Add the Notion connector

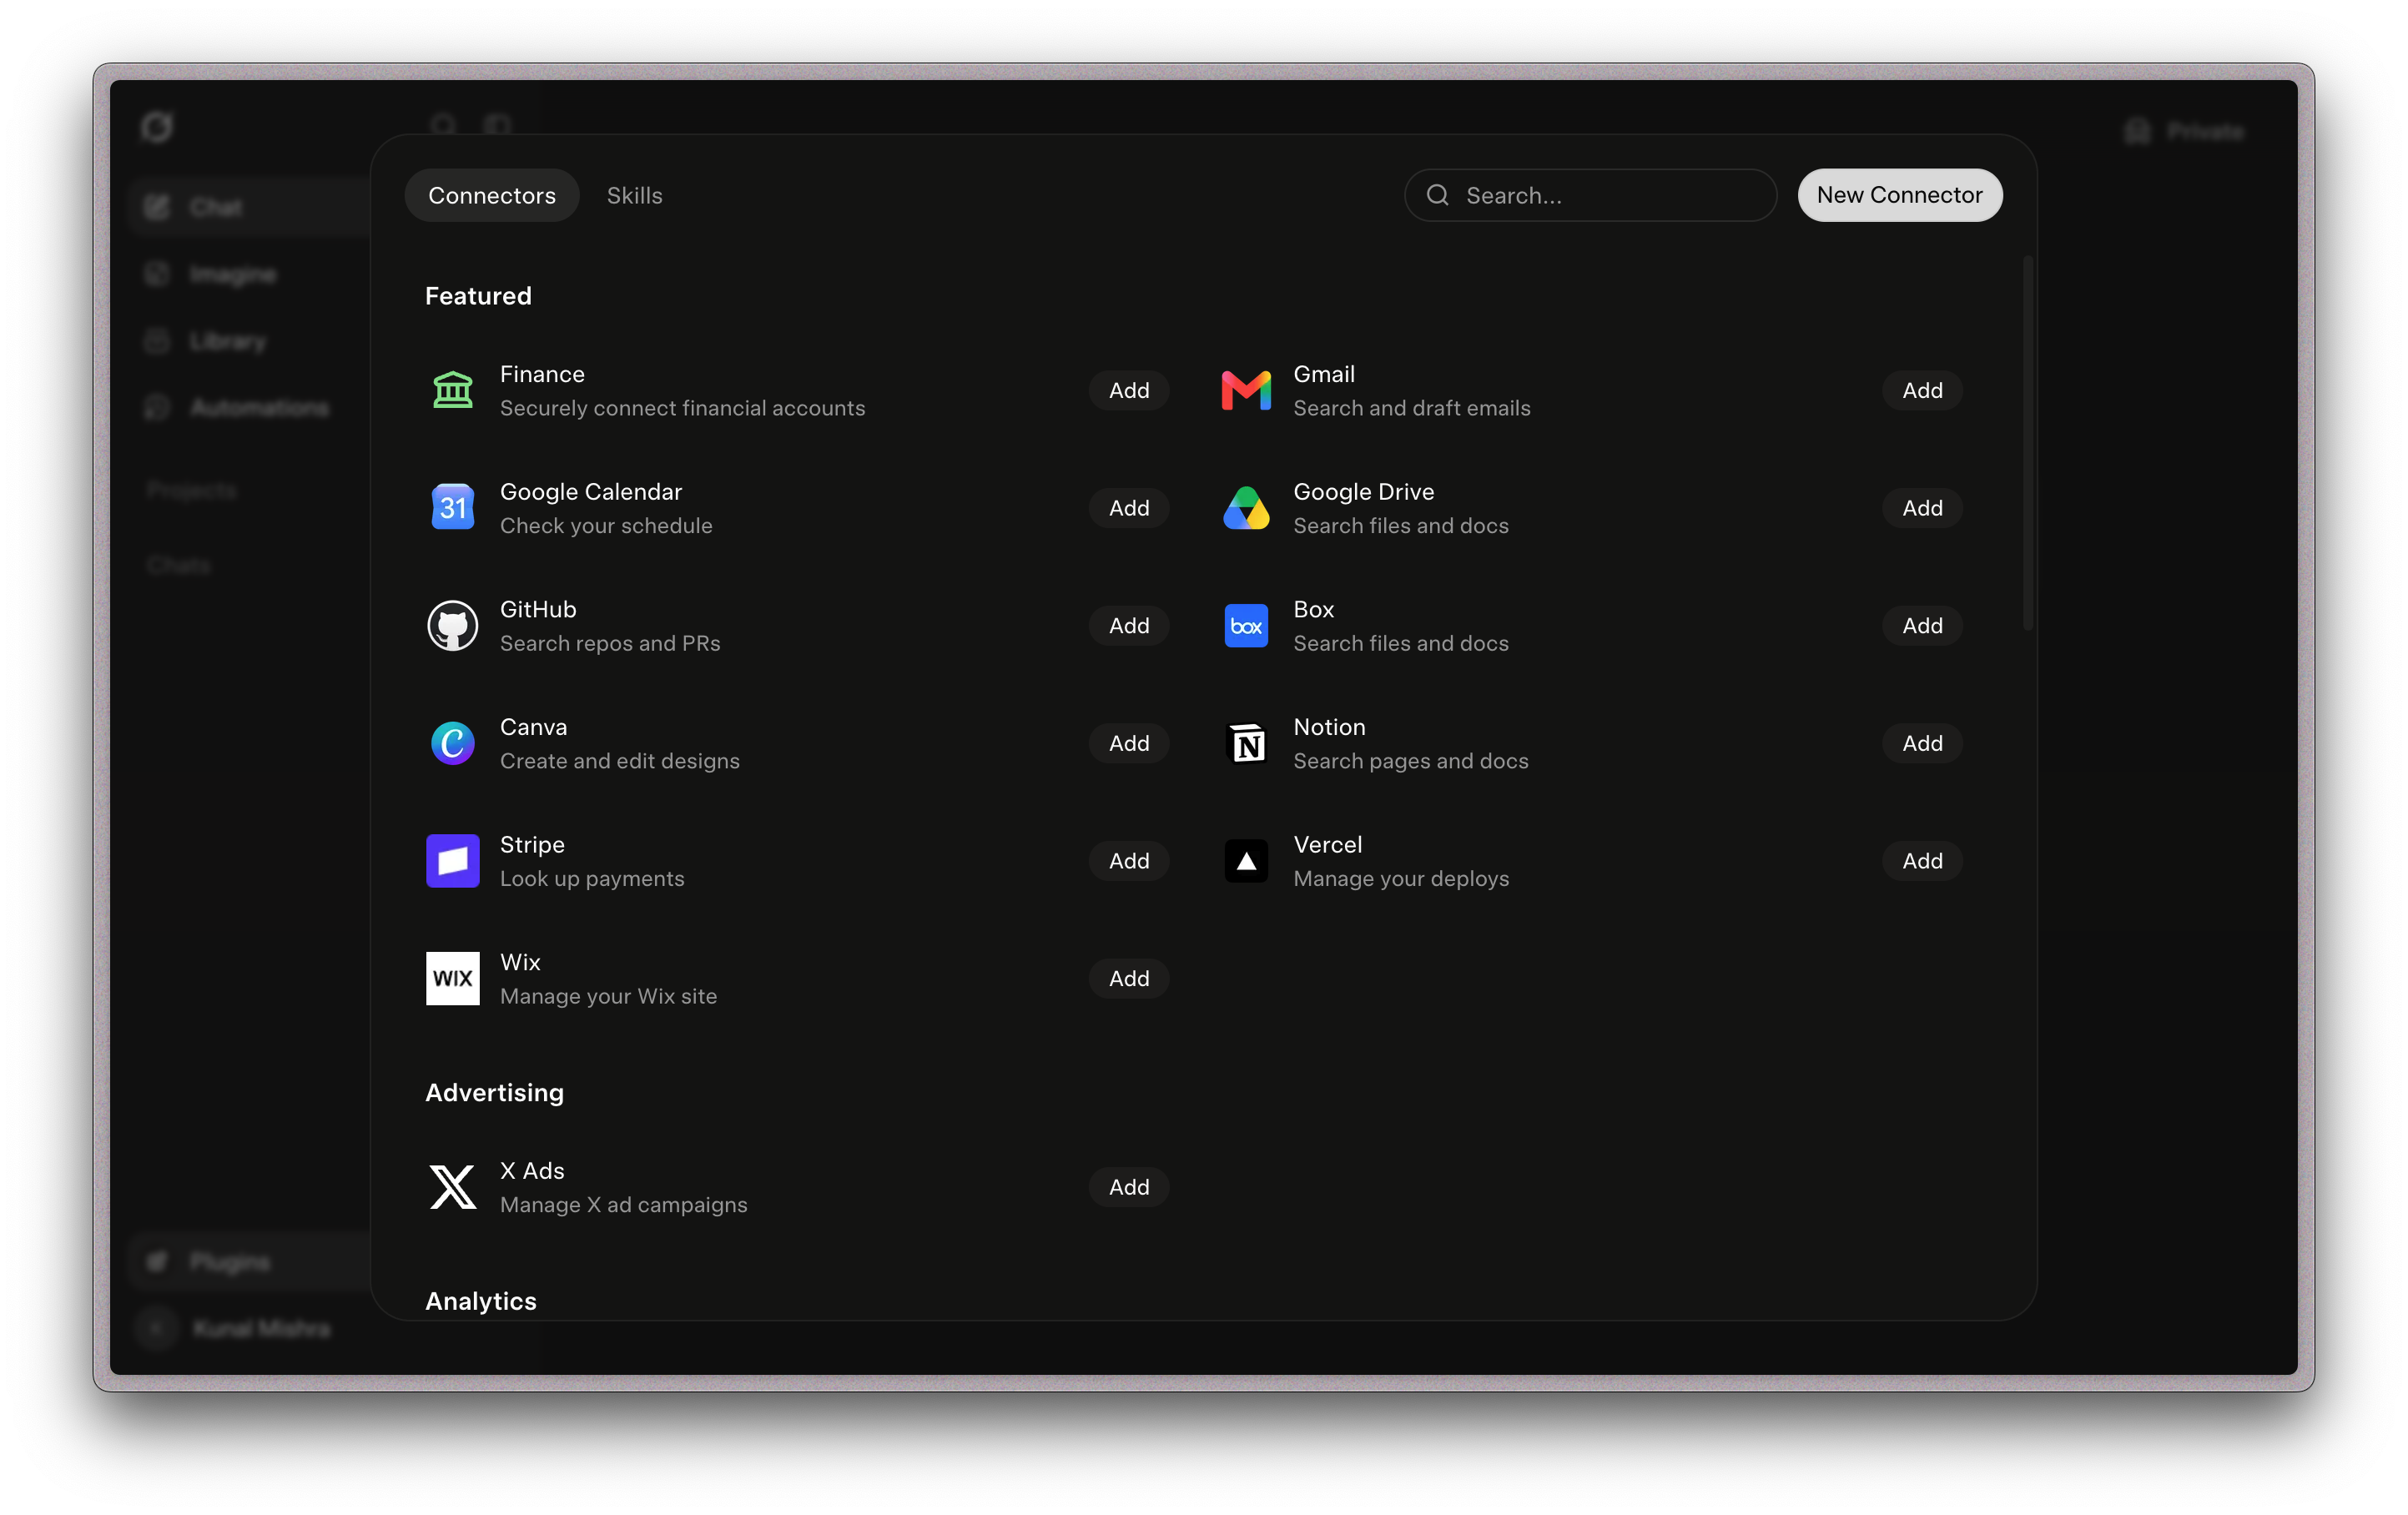click(x=1922, y=743)
